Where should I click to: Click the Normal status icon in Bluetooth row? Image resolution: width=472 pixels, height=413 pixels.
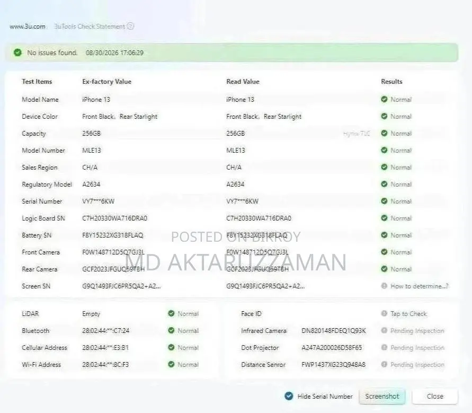pos(171,330)
